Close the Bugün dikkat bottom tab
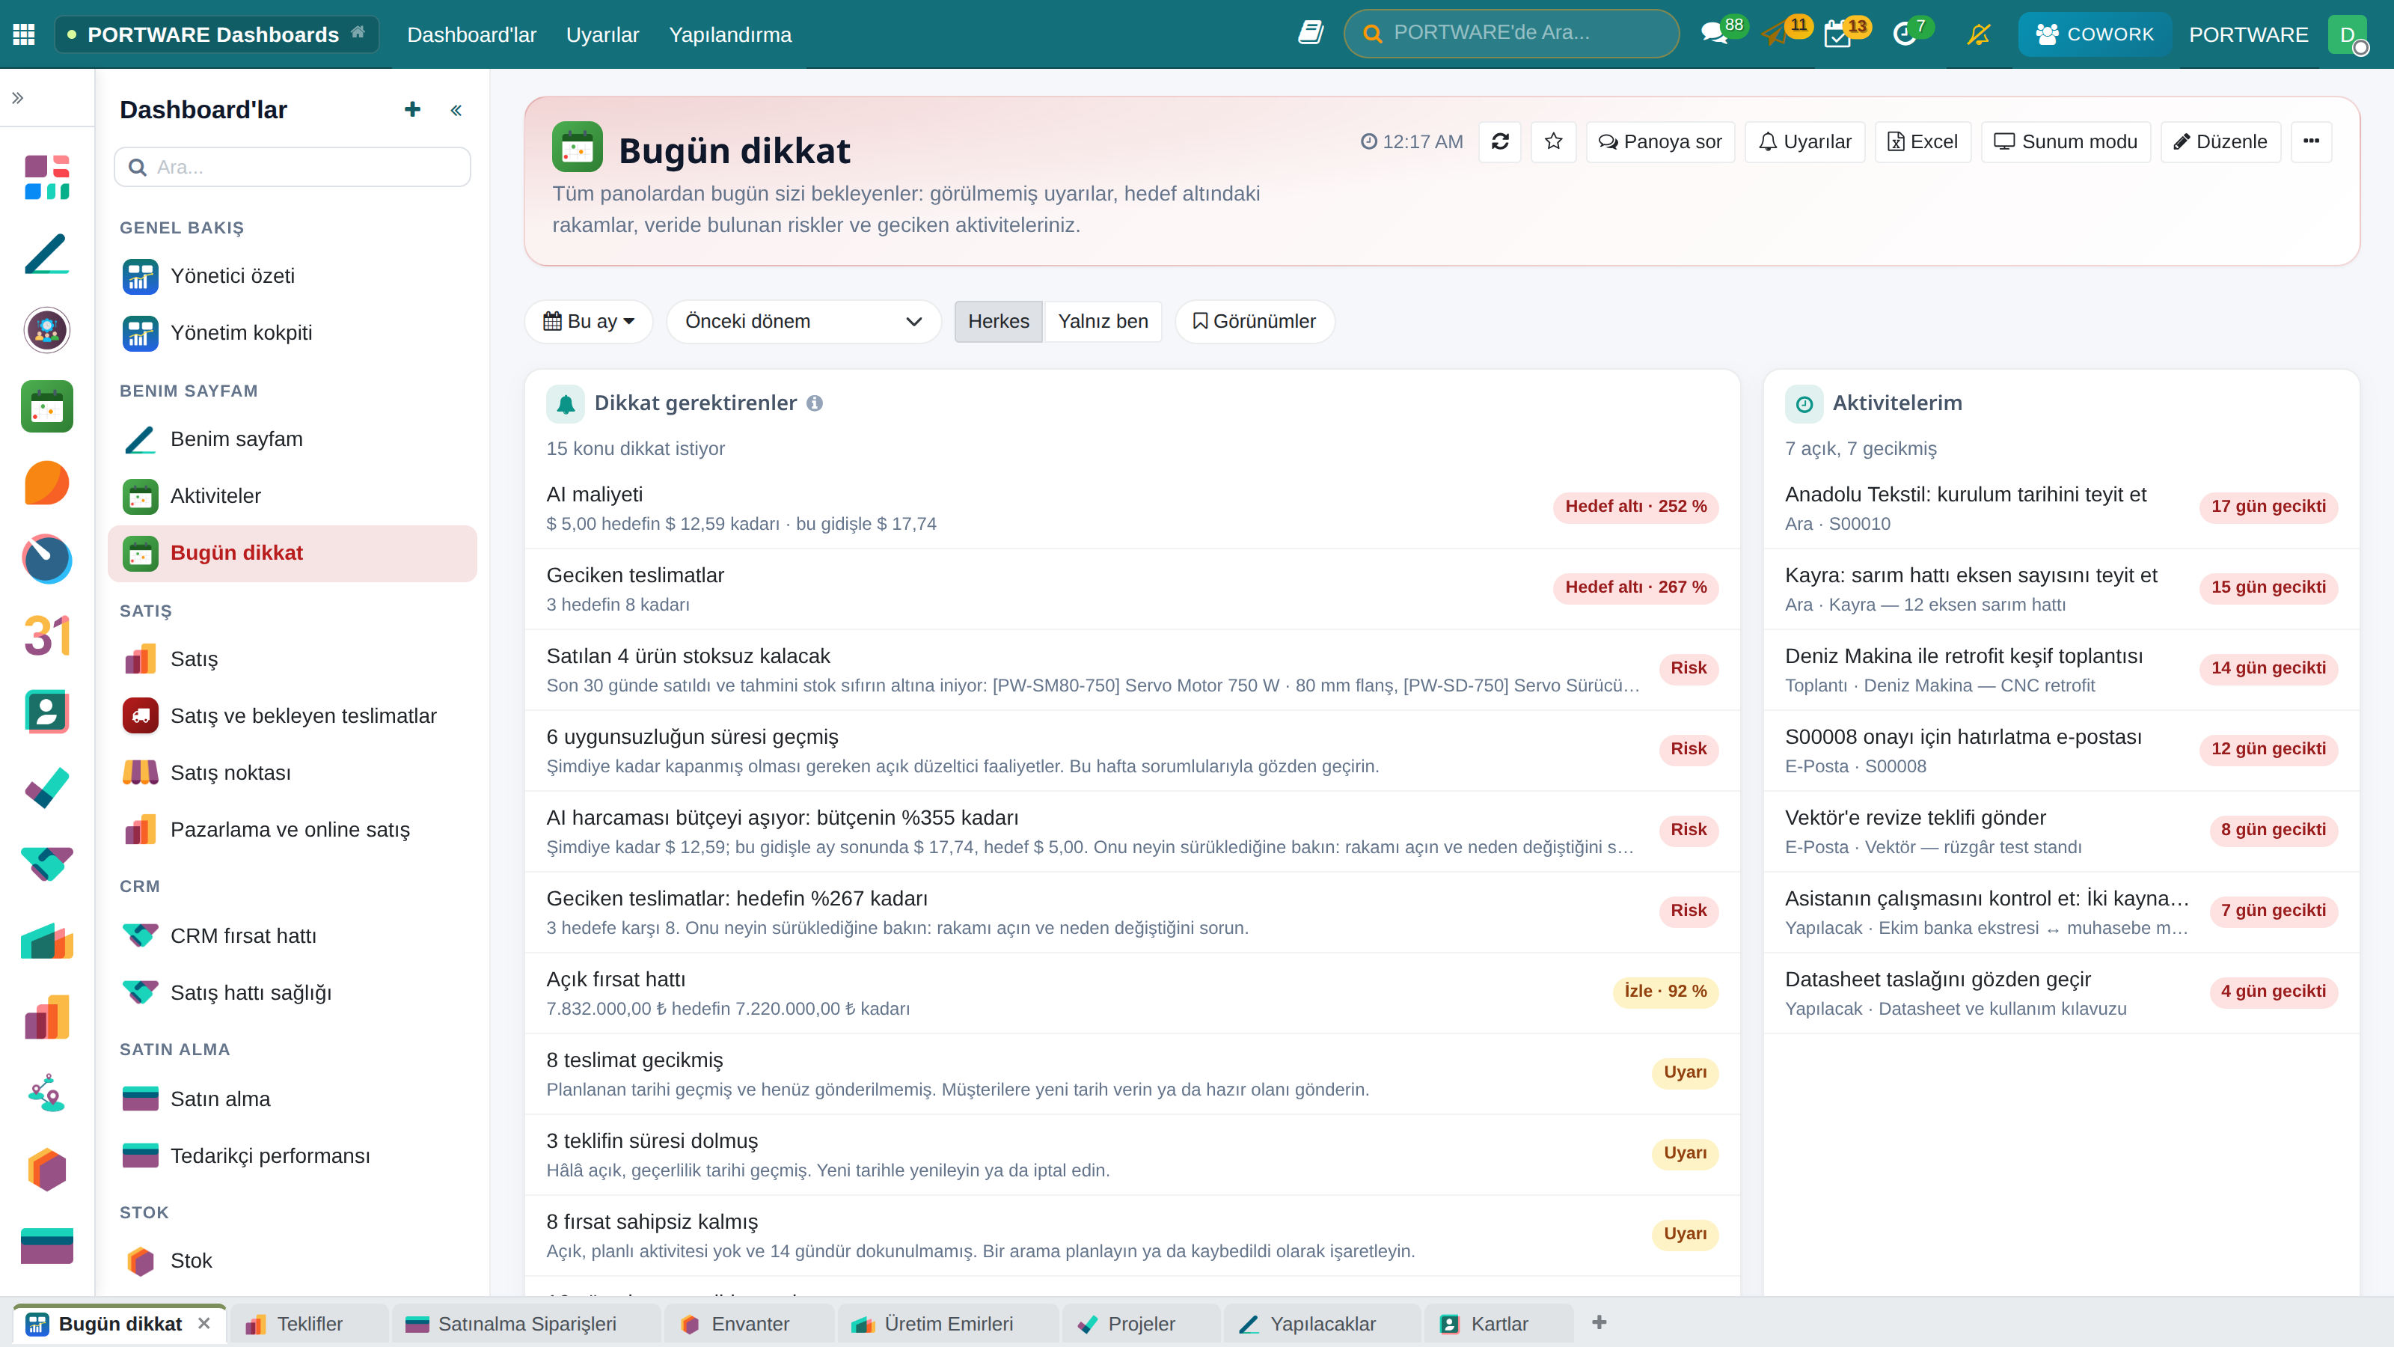The height and width of the screenshot is (1347, 2394). (x=204, y=1323)
